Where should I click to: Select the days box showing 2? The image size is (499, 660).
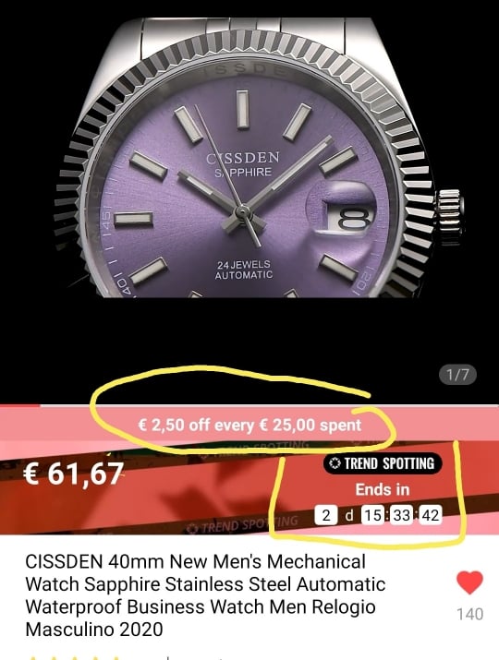coord(326,515)
